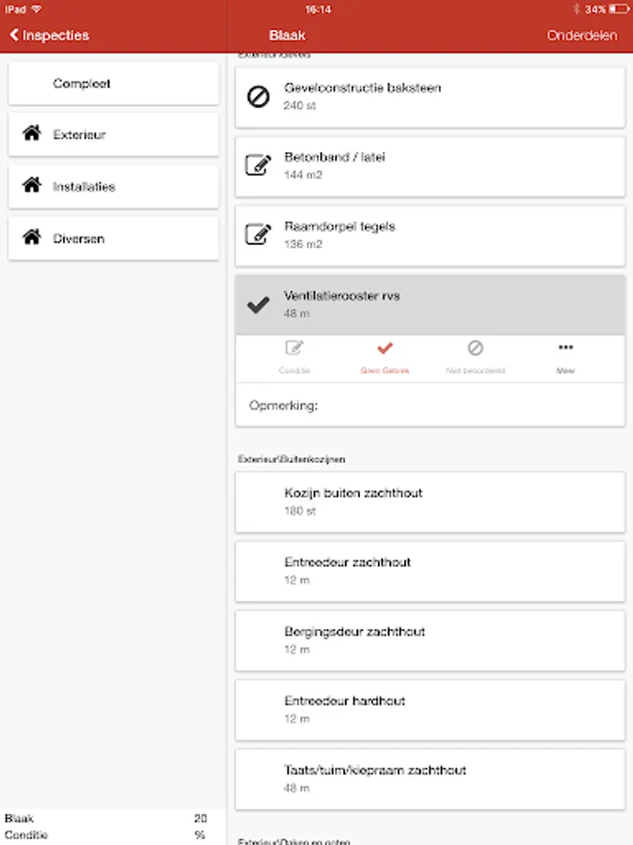Viewport: 633px width, 845px height.
Task: Click the house icon beside Installaties
Action: coord(32,186)
